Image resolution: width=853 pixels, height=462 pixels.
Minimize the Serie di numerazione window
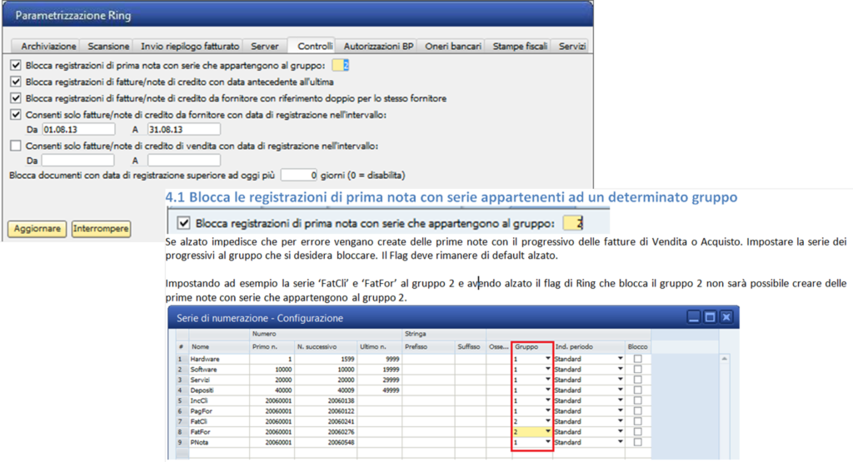[x=694, y=317]
